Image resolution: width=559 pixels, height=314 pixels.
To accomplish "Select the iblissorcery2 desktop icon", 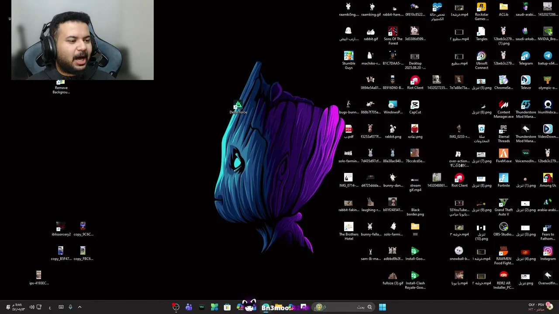I will pos(61,229).
